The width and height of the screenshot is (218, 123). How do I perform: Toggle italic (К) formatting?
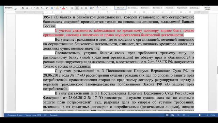click(x=27, y=8)
